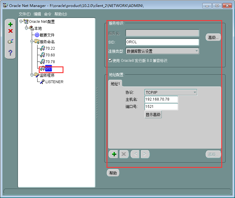Select the orcl tree entry text
Screen dimensions: 235x198
pyautogui.click(x=49, y=69)
